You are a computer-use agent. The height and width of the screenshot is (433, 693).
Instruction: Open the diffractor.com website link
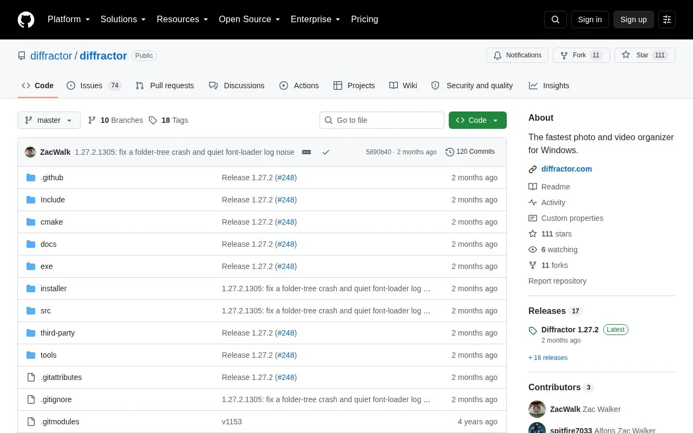(566, 169)
